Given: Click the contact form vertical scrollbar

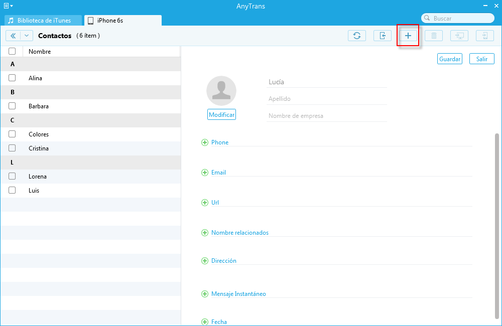Looking at the screenshot, I should [496, 226].
